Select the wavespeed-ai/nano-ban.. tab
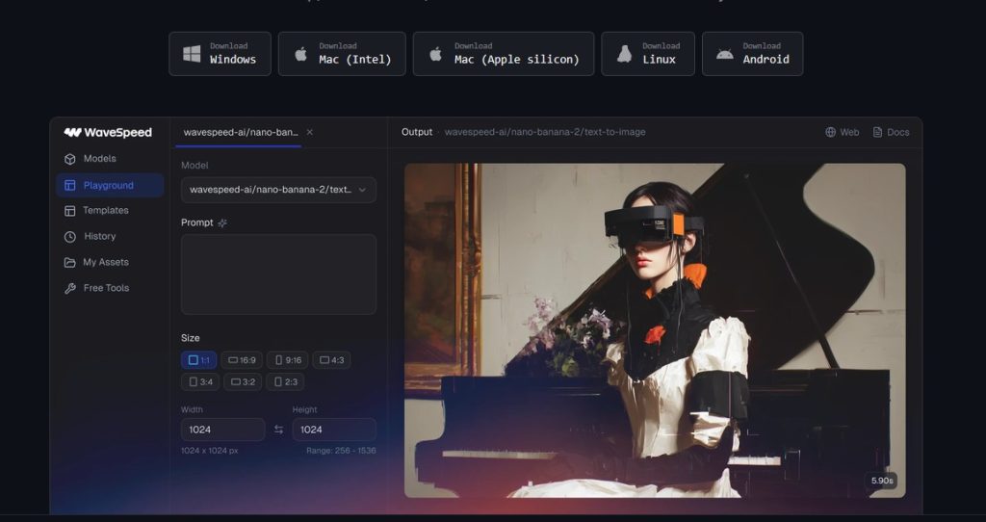The height and width of the screenshot is (522, 986). point(240,132)
